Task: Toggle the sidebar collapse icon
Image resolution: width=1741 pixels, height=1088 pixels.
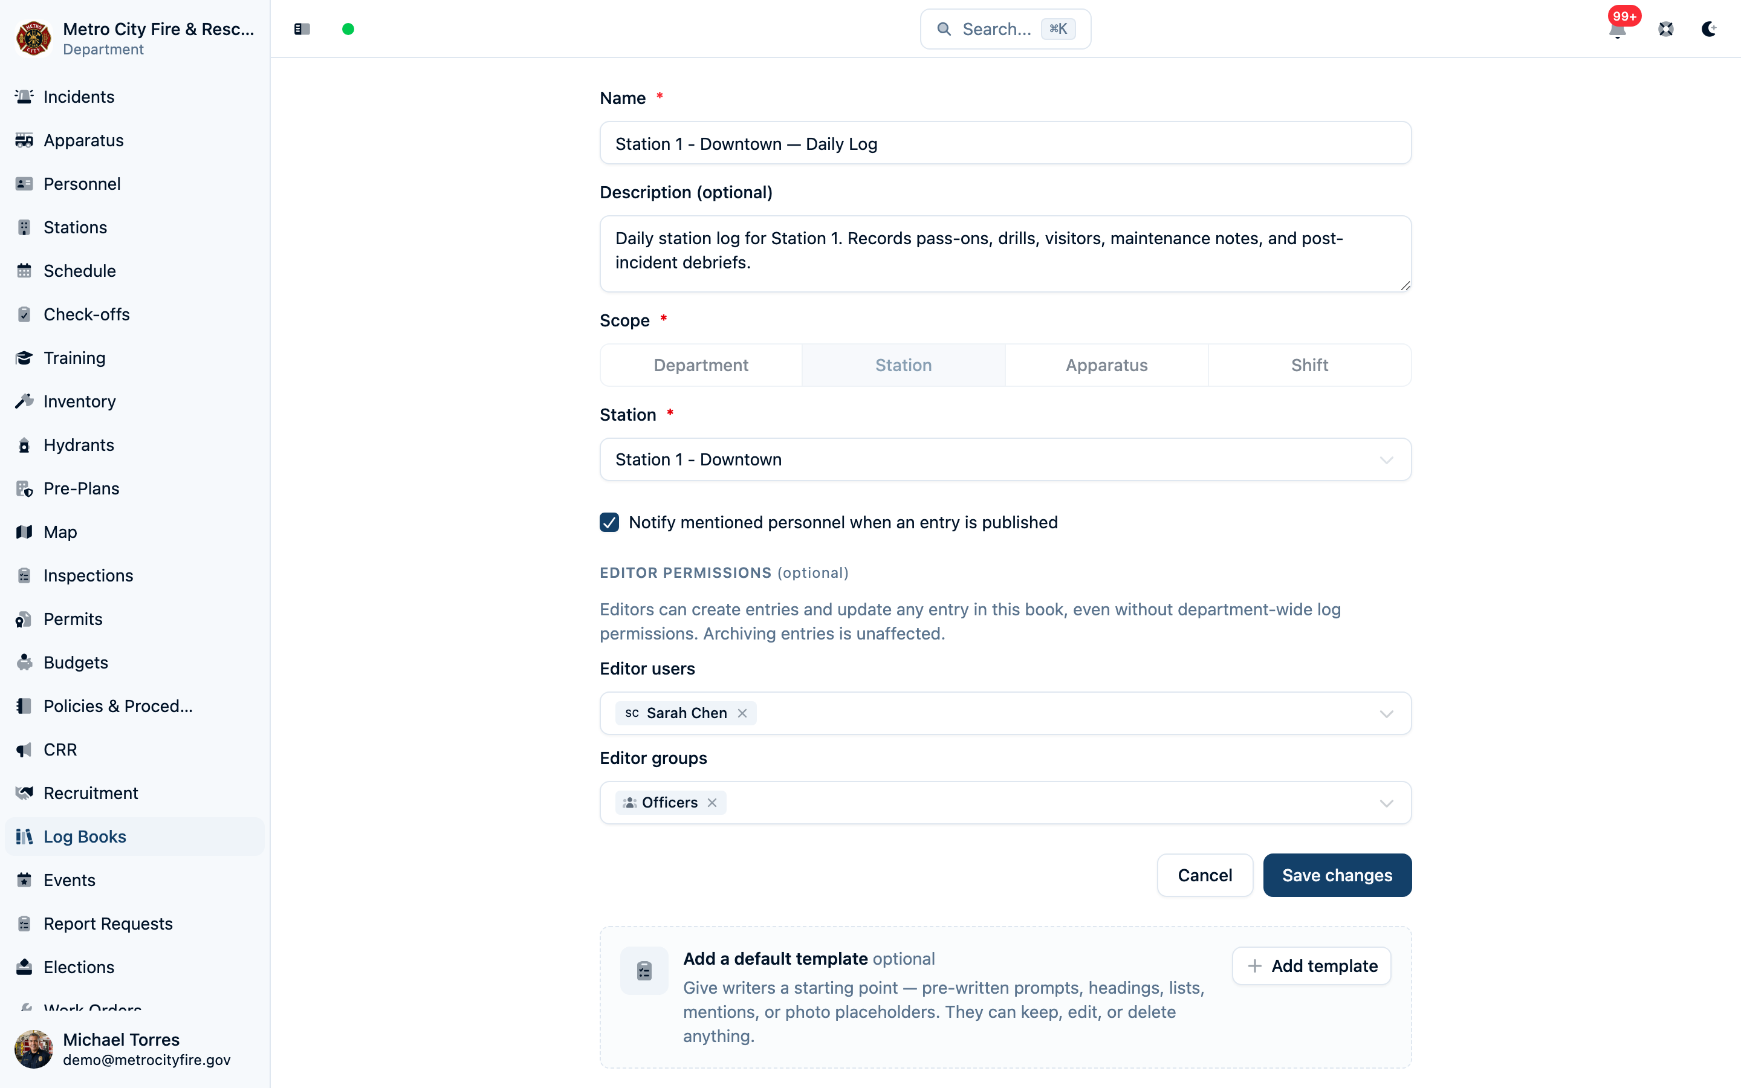Action: point(302,29)
